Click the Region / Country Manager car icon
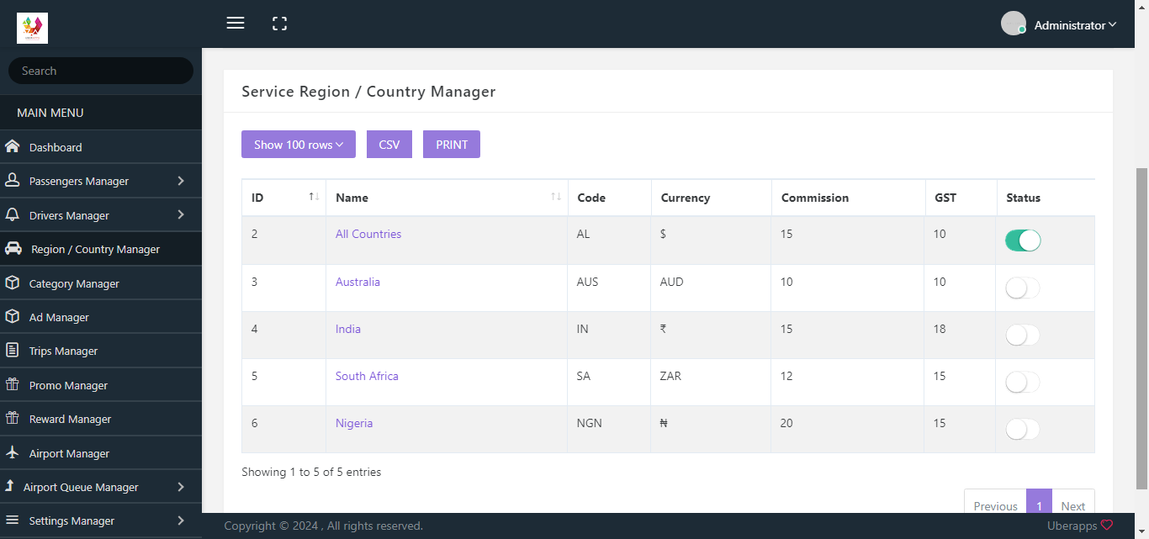The height and width of the screenshot is (539, 1149). click(13, 248)
